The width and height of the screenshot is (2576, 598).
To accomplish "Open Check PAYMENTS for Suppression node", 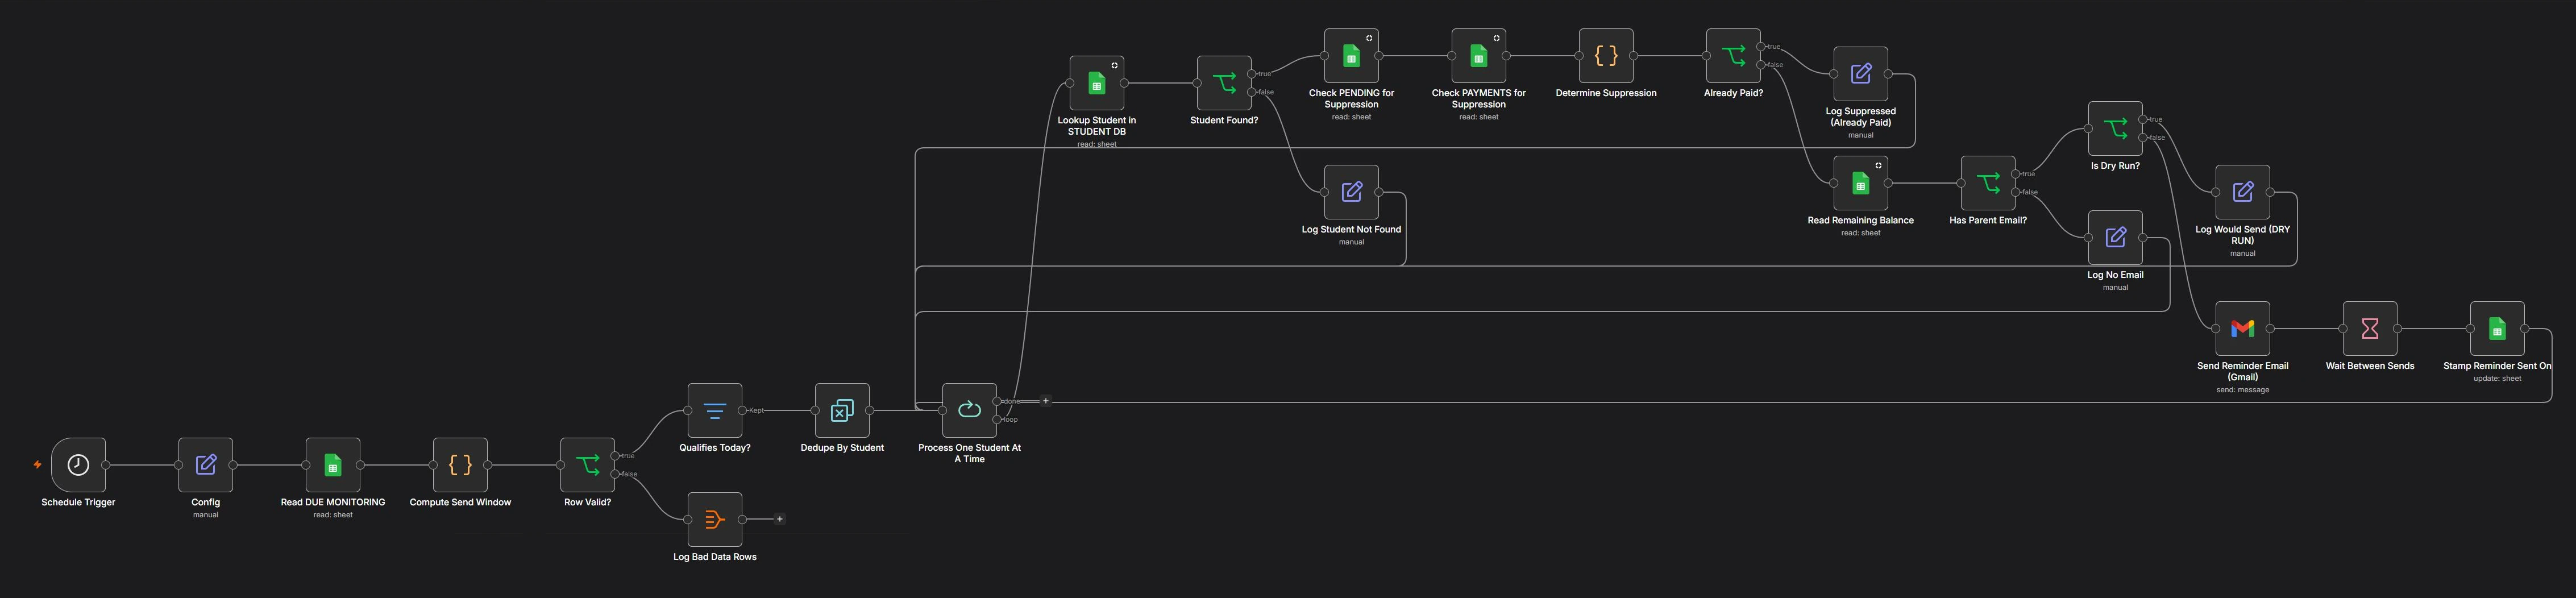I will (x=1479, y=56).
